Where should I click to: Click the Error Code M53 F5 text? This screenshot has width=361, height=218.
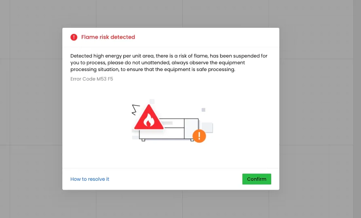point(92,79)
